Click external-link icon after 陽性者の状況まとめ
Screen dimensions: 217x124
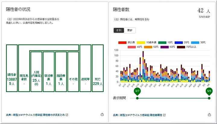pyautogui.click(x=67, y=115)
